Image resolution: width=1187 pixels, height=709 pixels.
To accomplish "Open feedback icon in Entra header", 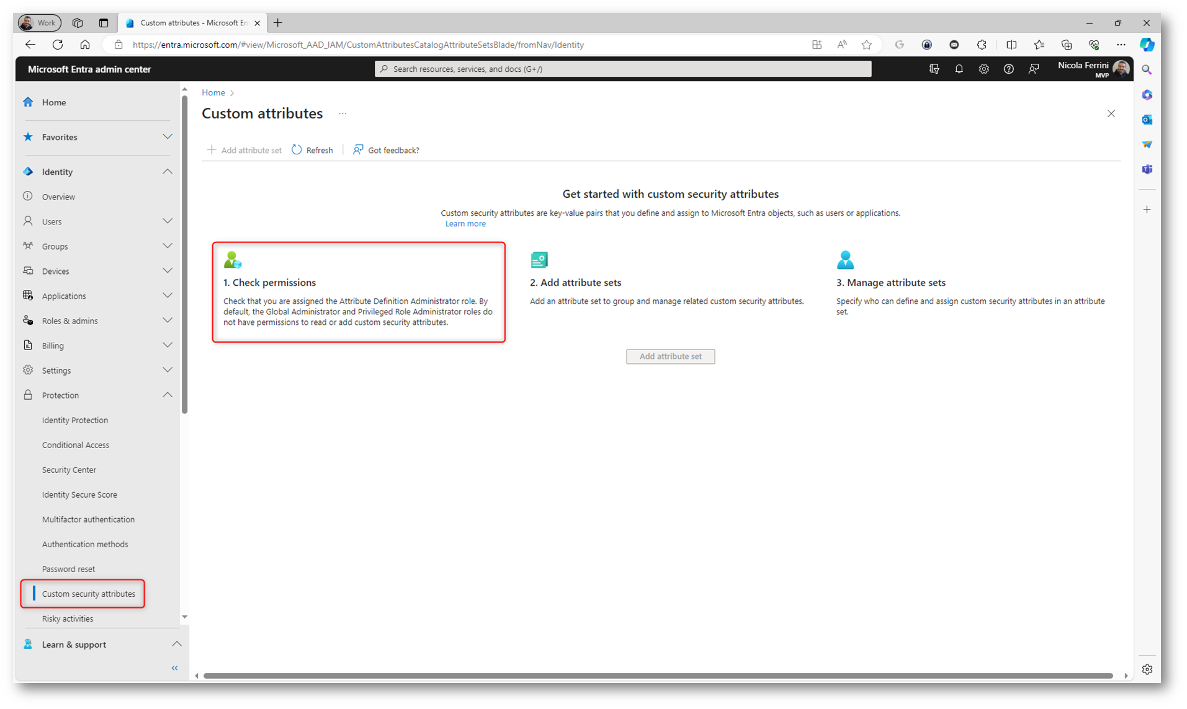I will (x=1033, y=69).
